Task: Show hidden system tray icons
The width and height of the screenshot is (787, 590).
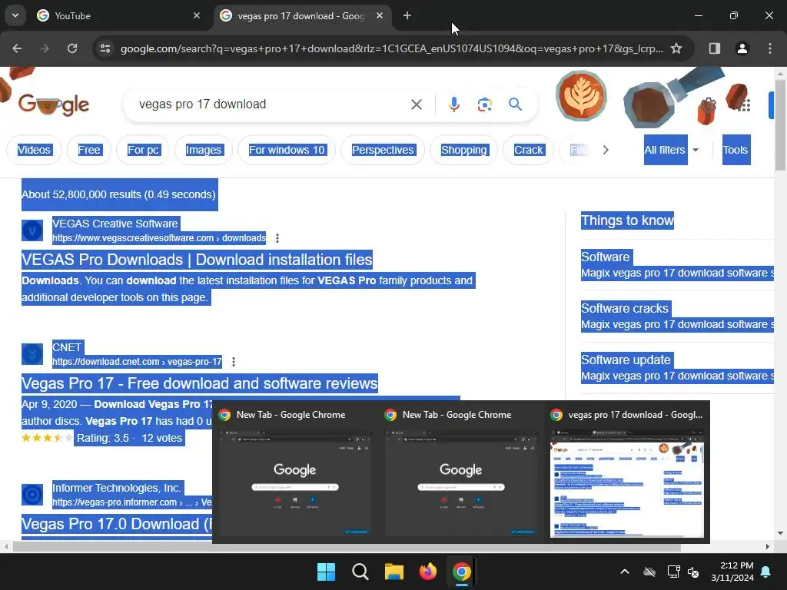Action: 625,572
